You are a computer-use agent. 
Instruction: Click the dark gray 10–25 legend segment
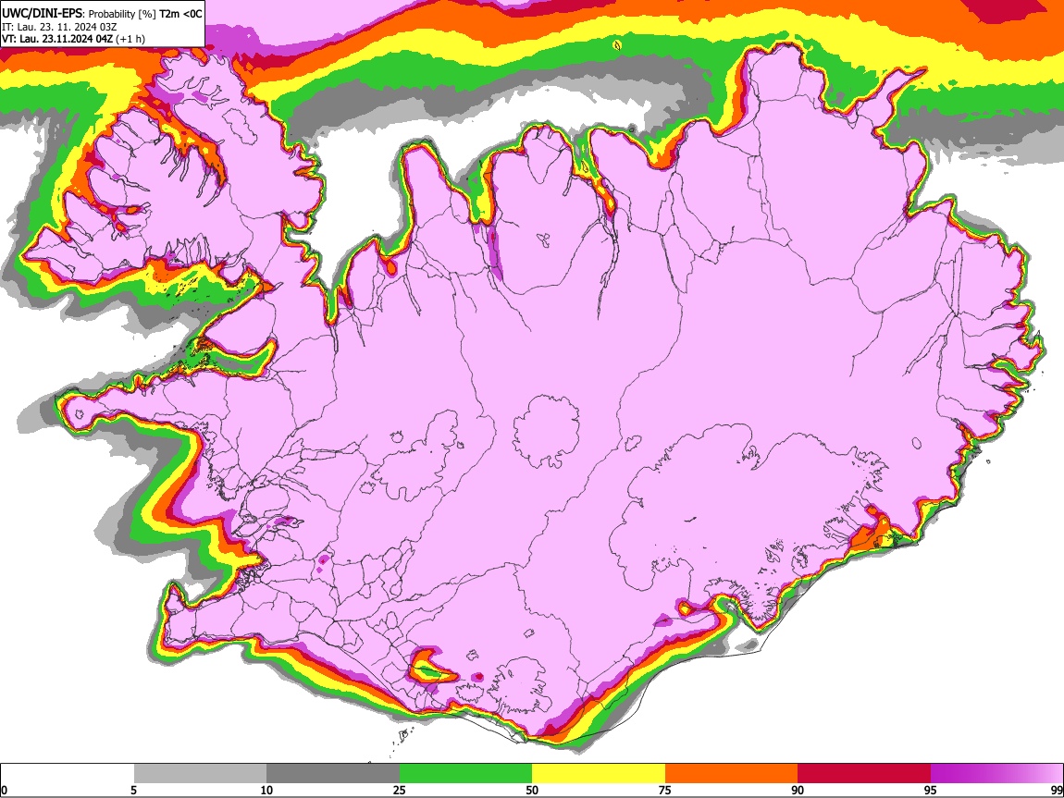point(333,774)
